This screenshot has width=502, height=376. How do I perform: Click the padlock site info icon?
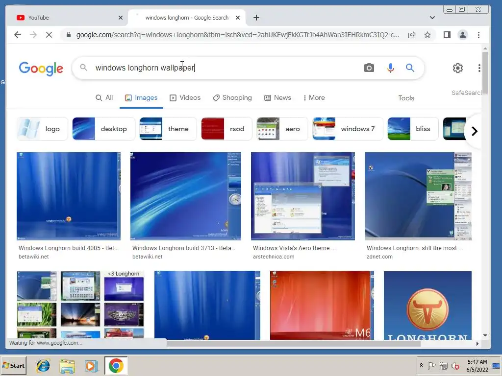pyautogui.click(x=68, y=35)
